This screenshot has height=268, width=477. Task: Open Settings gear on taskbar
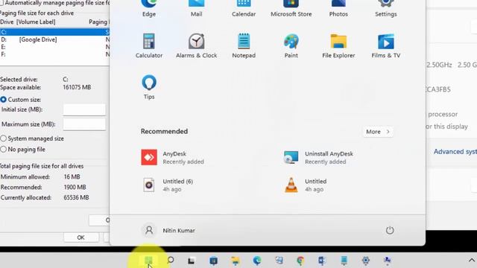365,261
